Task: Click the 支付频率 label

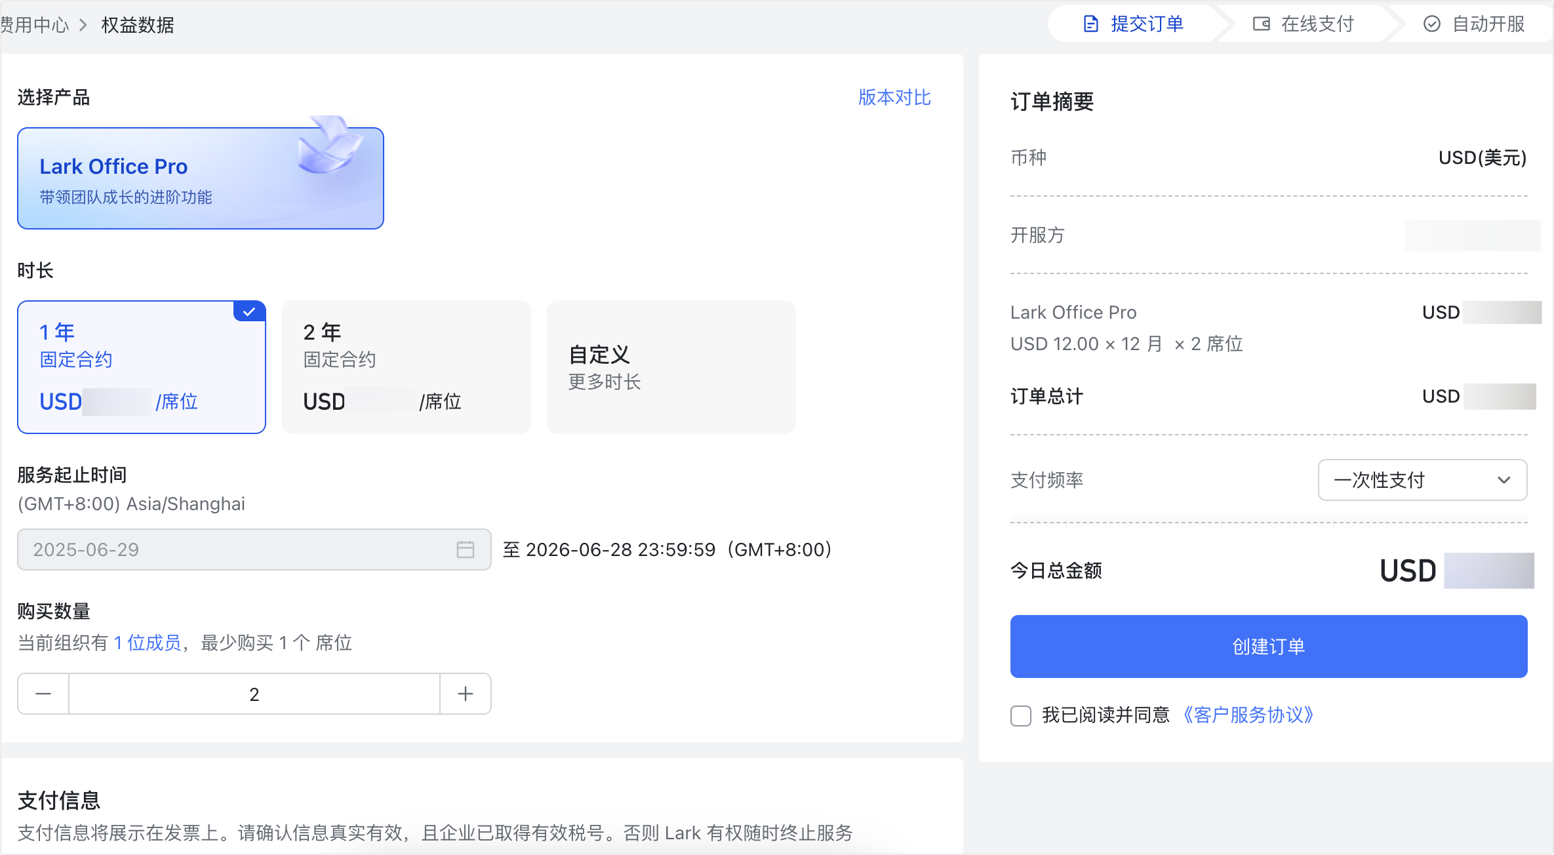Action: point(1046,480)
